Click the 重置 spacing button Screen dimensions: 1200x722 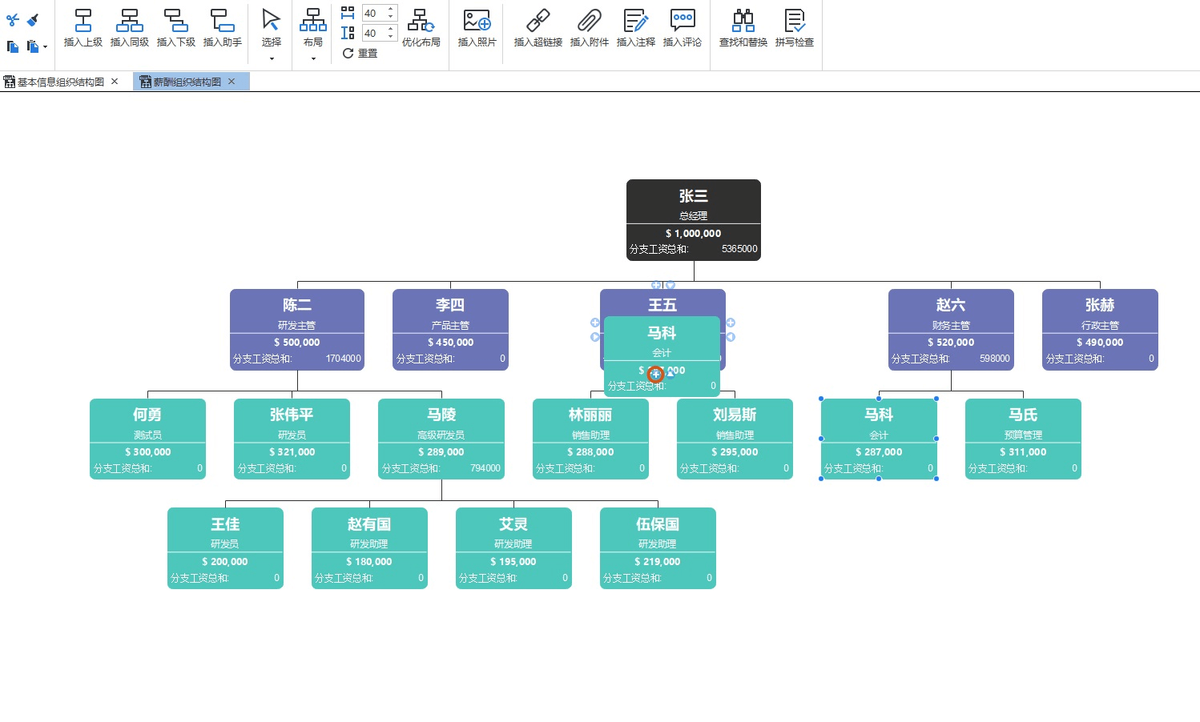[x=360, y=54]
